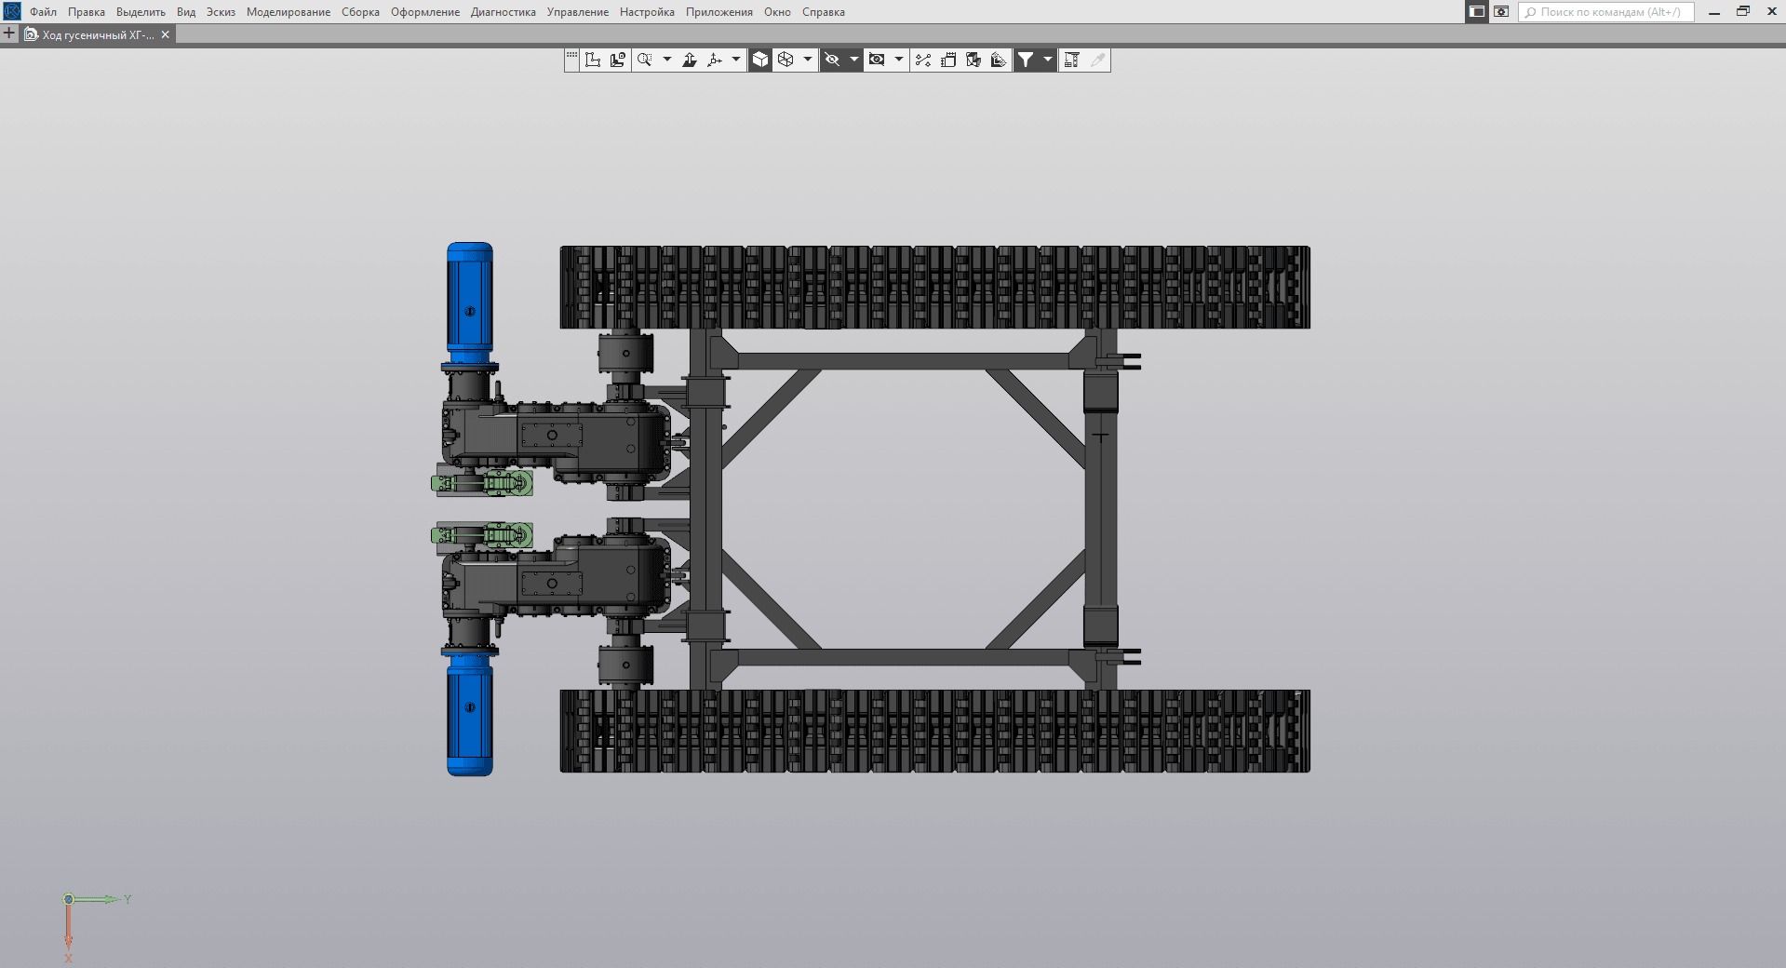Click the window settings gear icon

click(1501, 12)
